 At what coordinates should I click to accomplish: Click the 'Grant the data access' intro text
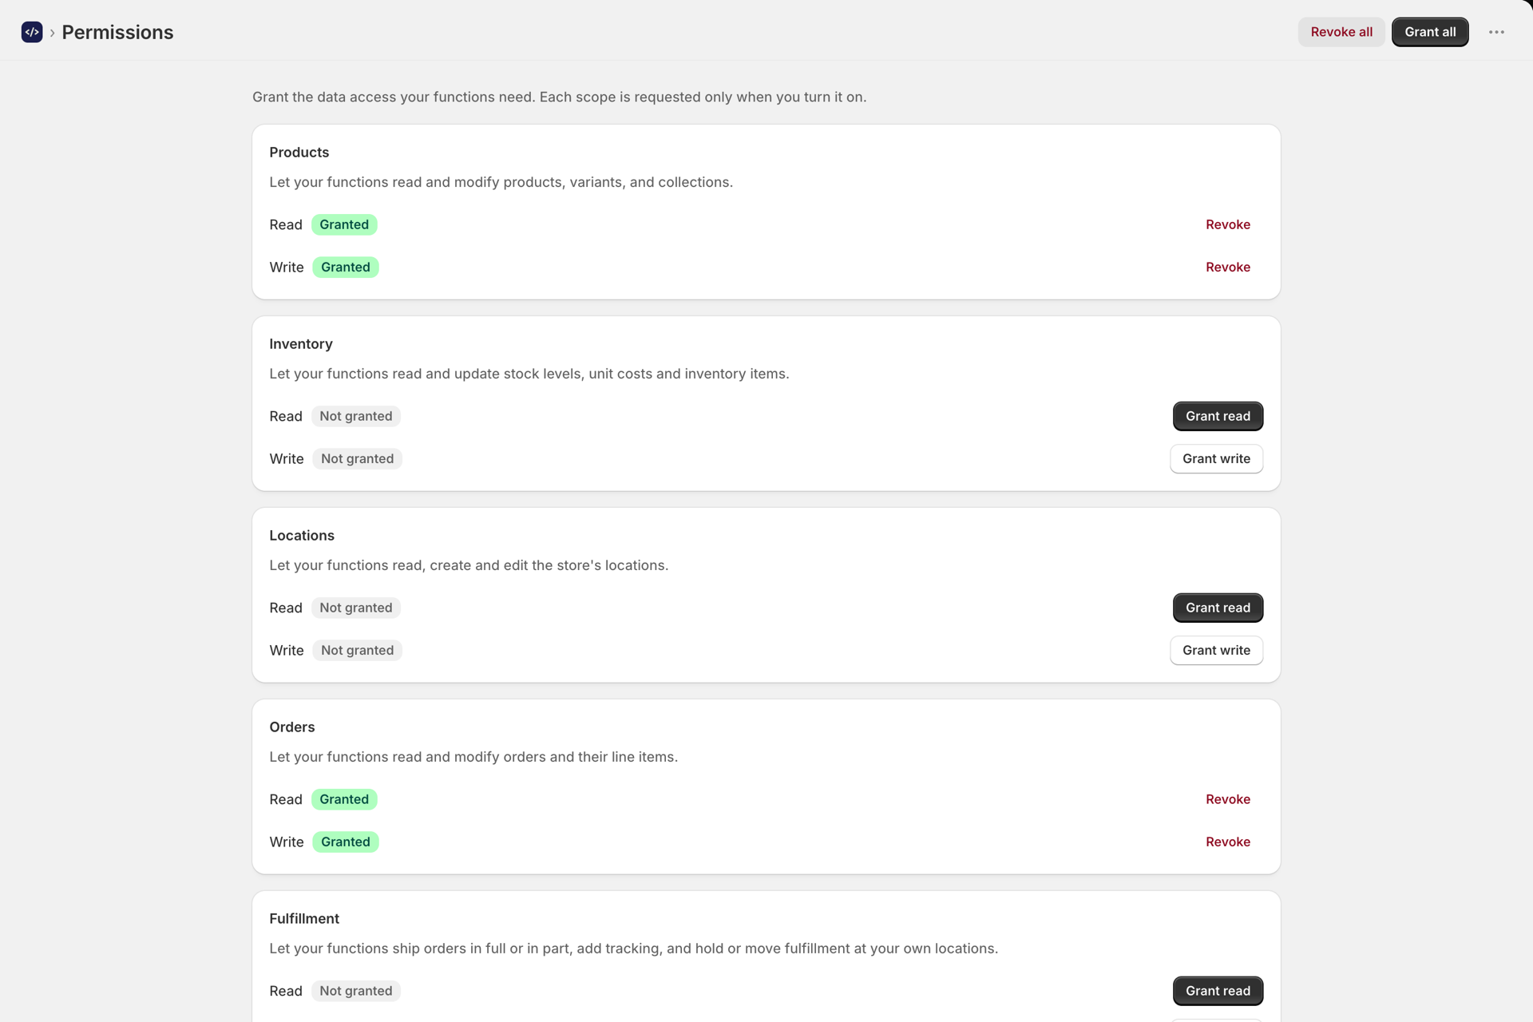[x=559, y=97]
